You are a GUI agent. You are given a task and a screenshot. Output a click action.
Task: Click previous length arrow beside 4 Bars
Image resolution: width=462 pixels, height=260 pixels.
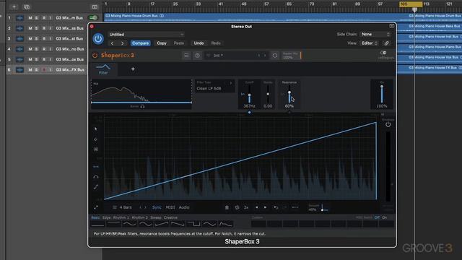coord(140,207)
